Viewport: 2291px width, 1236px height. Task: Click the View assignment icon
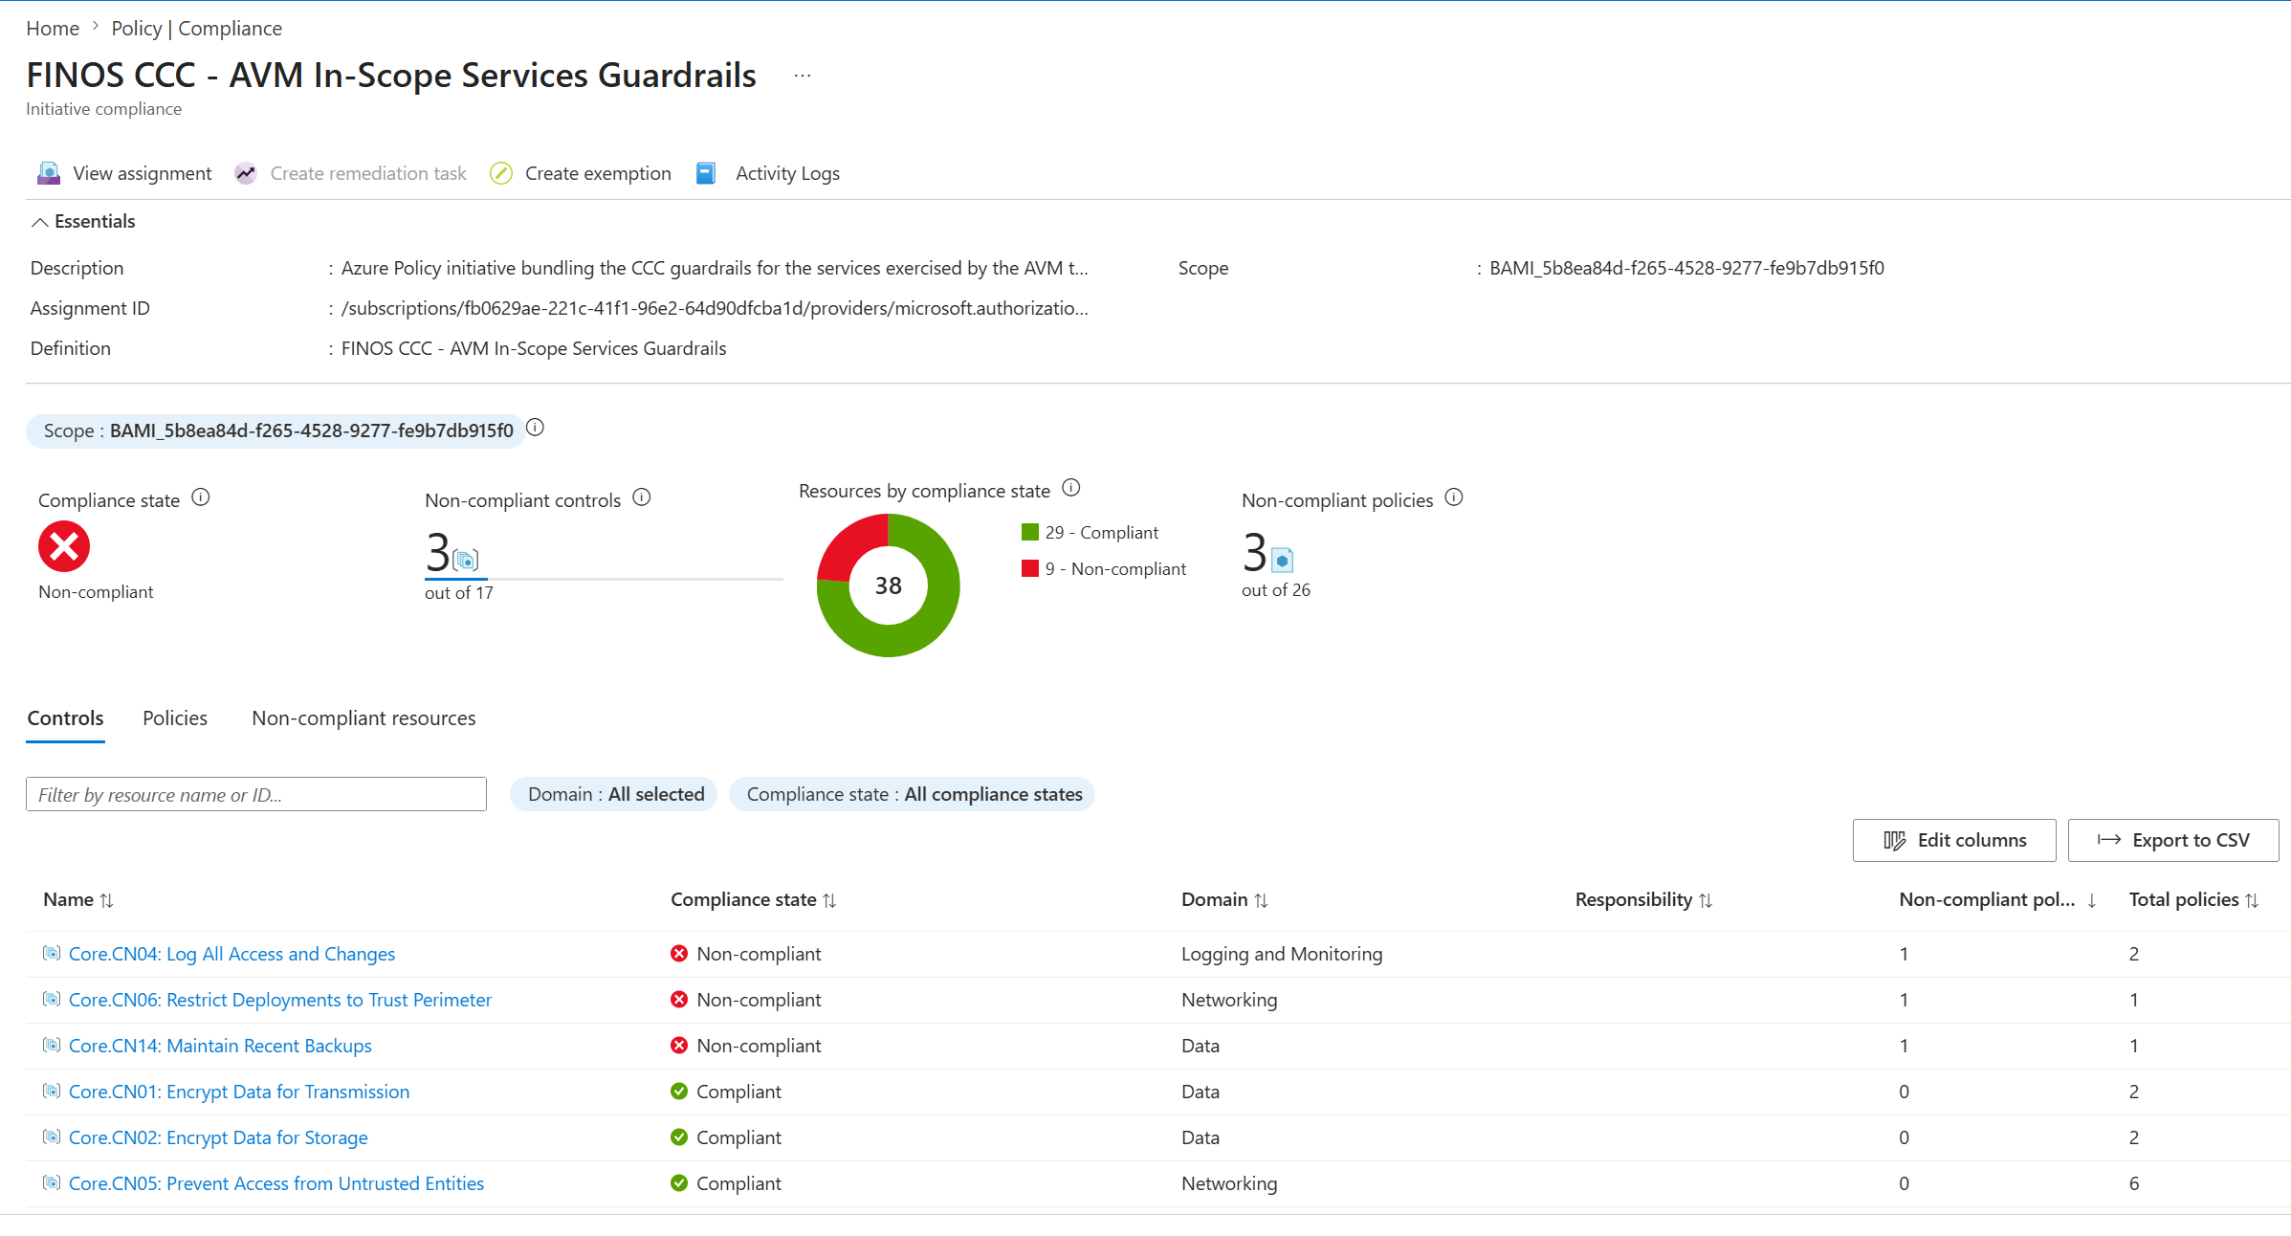[x=49, y=173]
